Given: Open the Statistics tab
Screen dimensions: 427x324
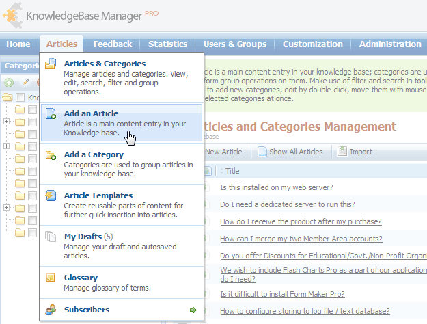Looking at the screenshot, I should pyautogui.click(x=168, y=44).
